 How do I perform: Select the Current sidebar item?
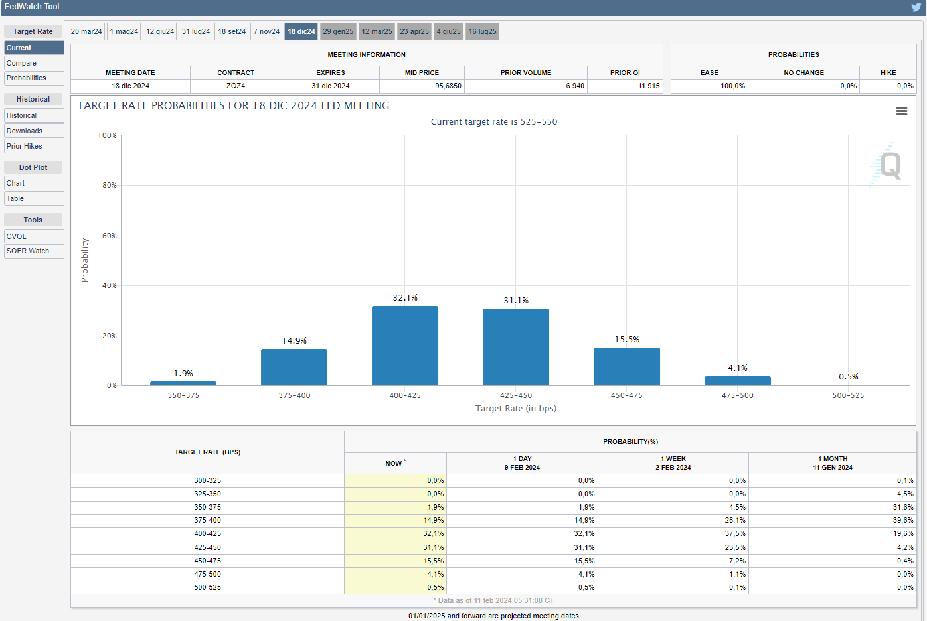point(34,48)
